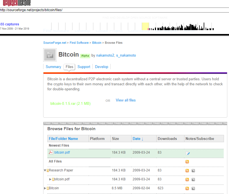Click the Wayback Machine logo

(16, 3)
